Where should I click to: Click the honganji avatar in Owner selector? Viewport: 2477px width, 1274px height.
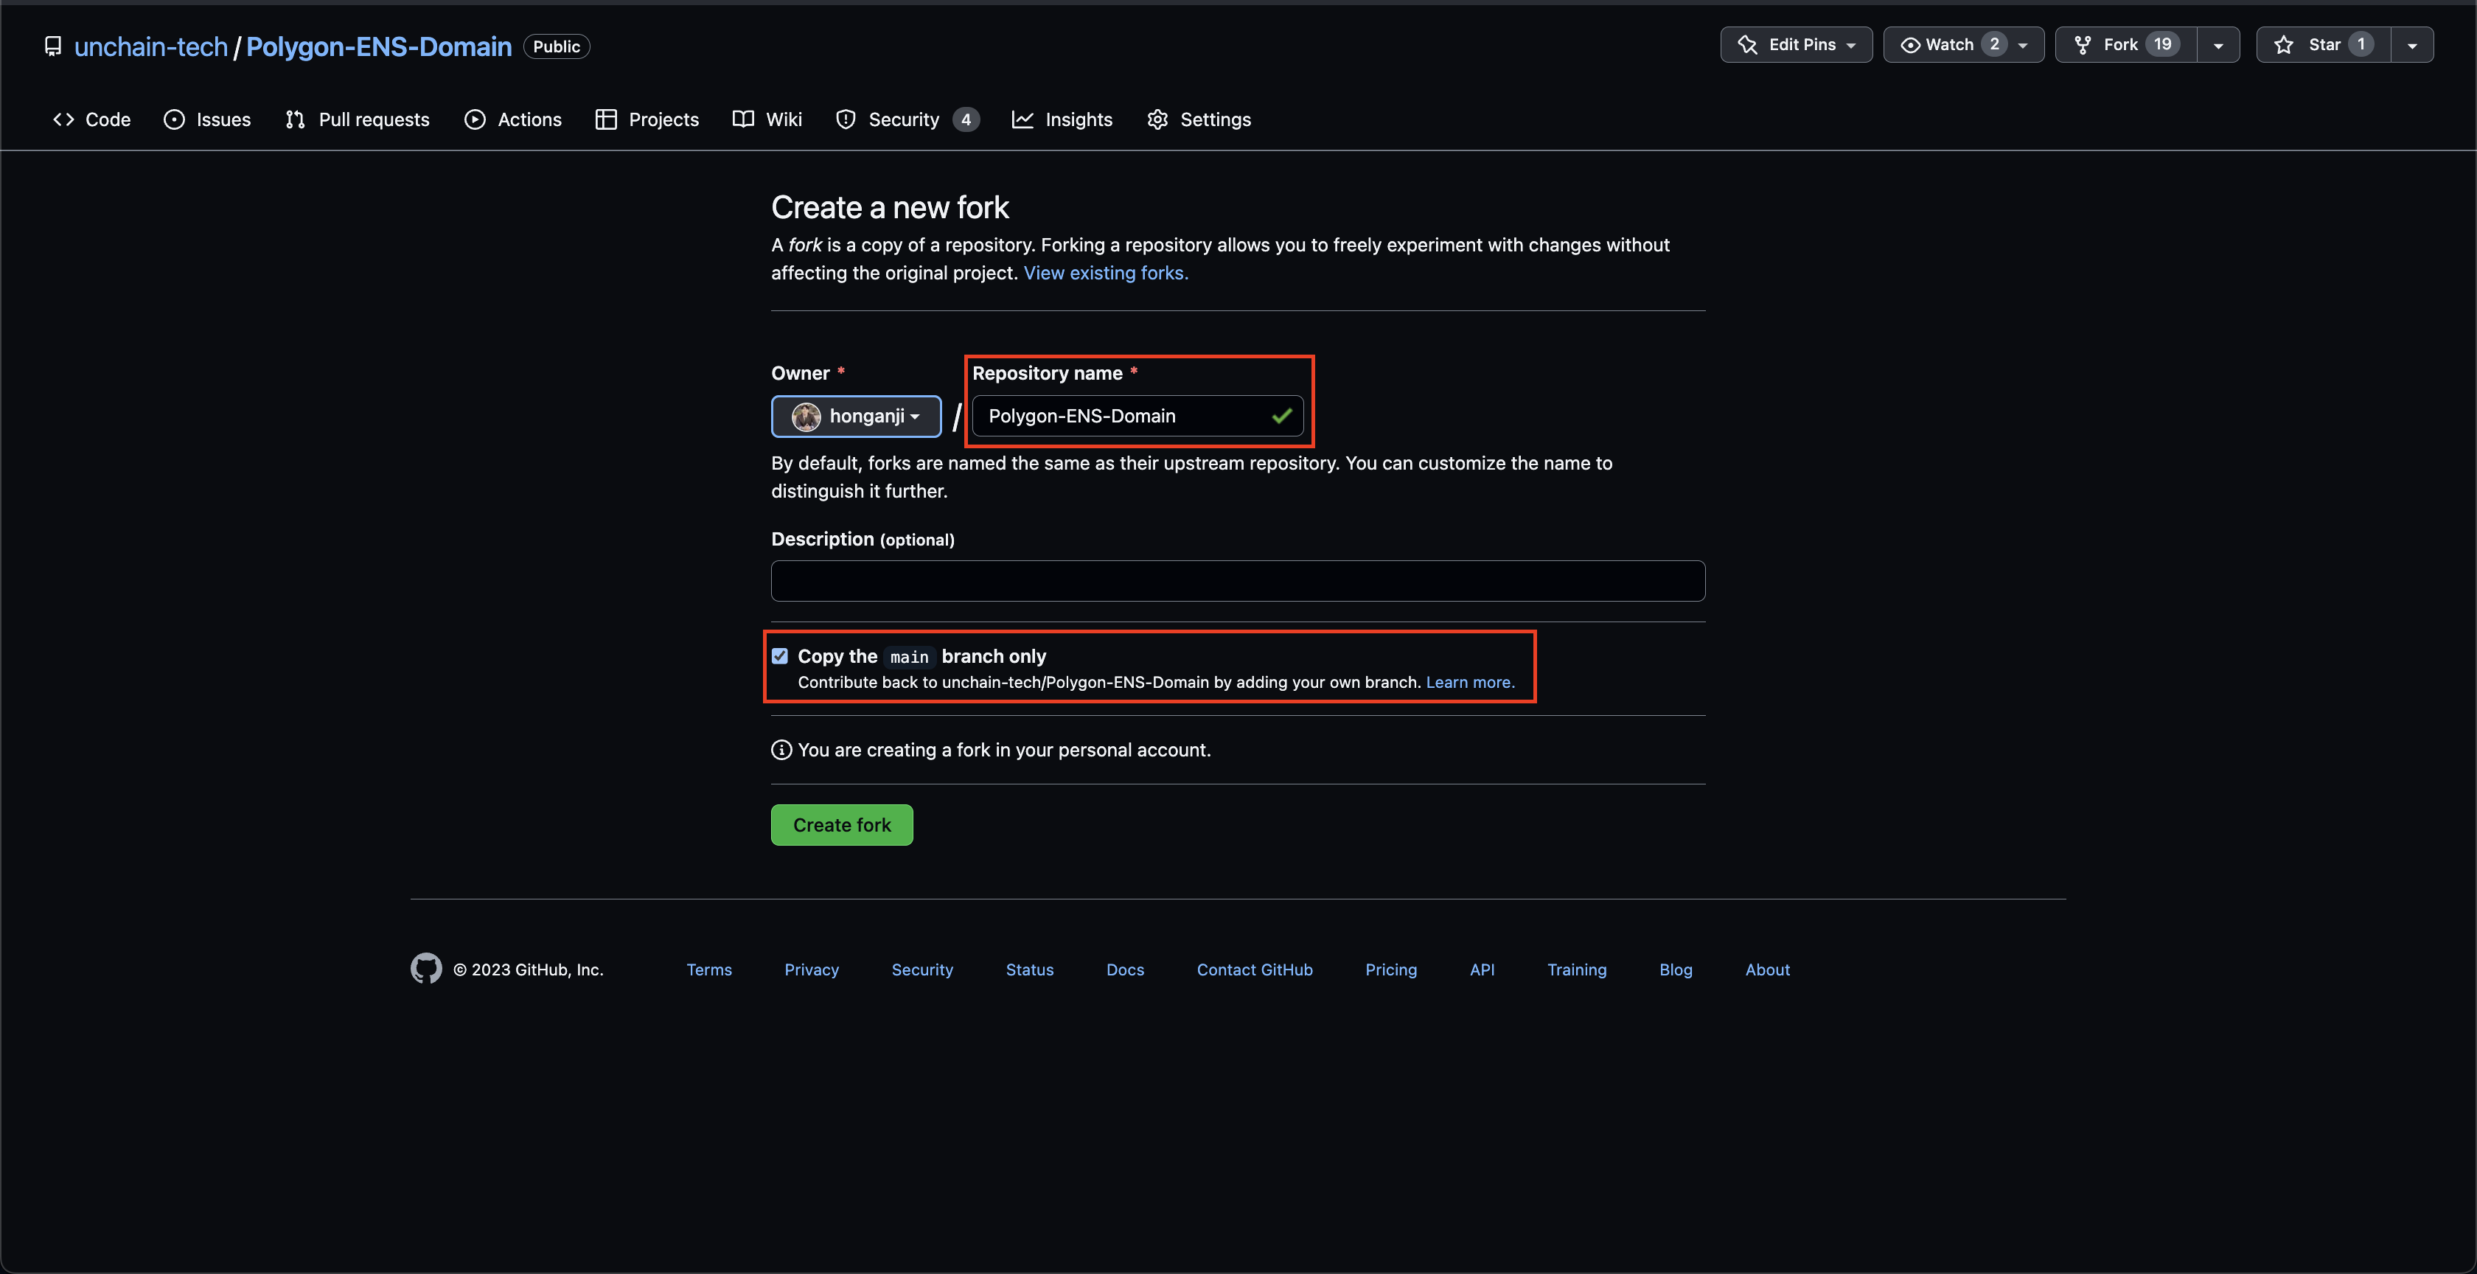tap(806, 417)
